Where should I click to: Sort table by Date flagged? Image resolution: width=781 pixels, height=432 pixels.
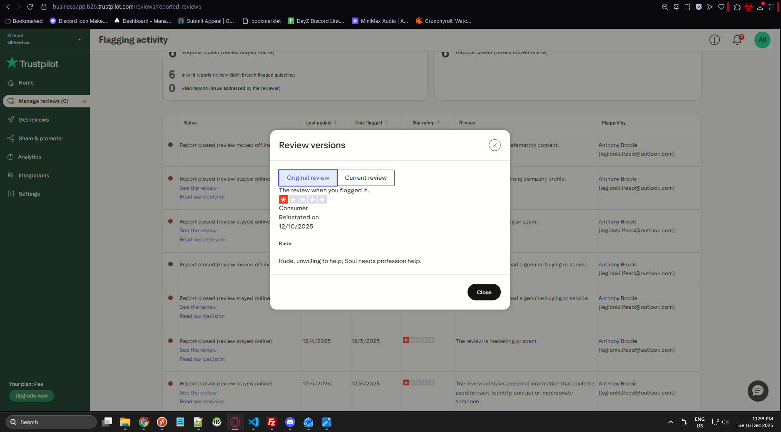[371, 123]
